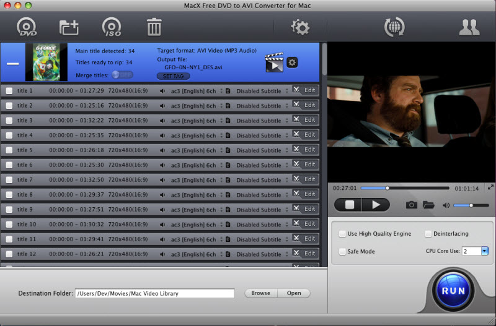
Task: Click the Destination Folder path field
Action: click(154, 293)
